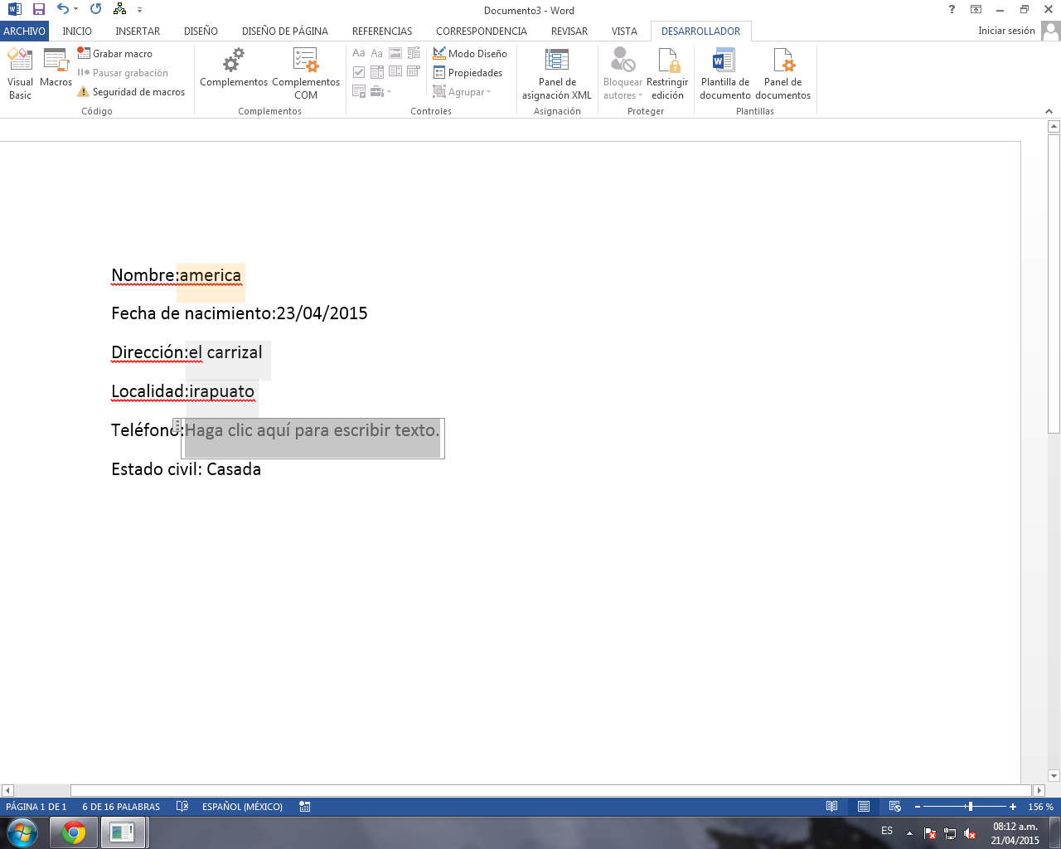Open the ARCHIVO tab

coord(24,31)
